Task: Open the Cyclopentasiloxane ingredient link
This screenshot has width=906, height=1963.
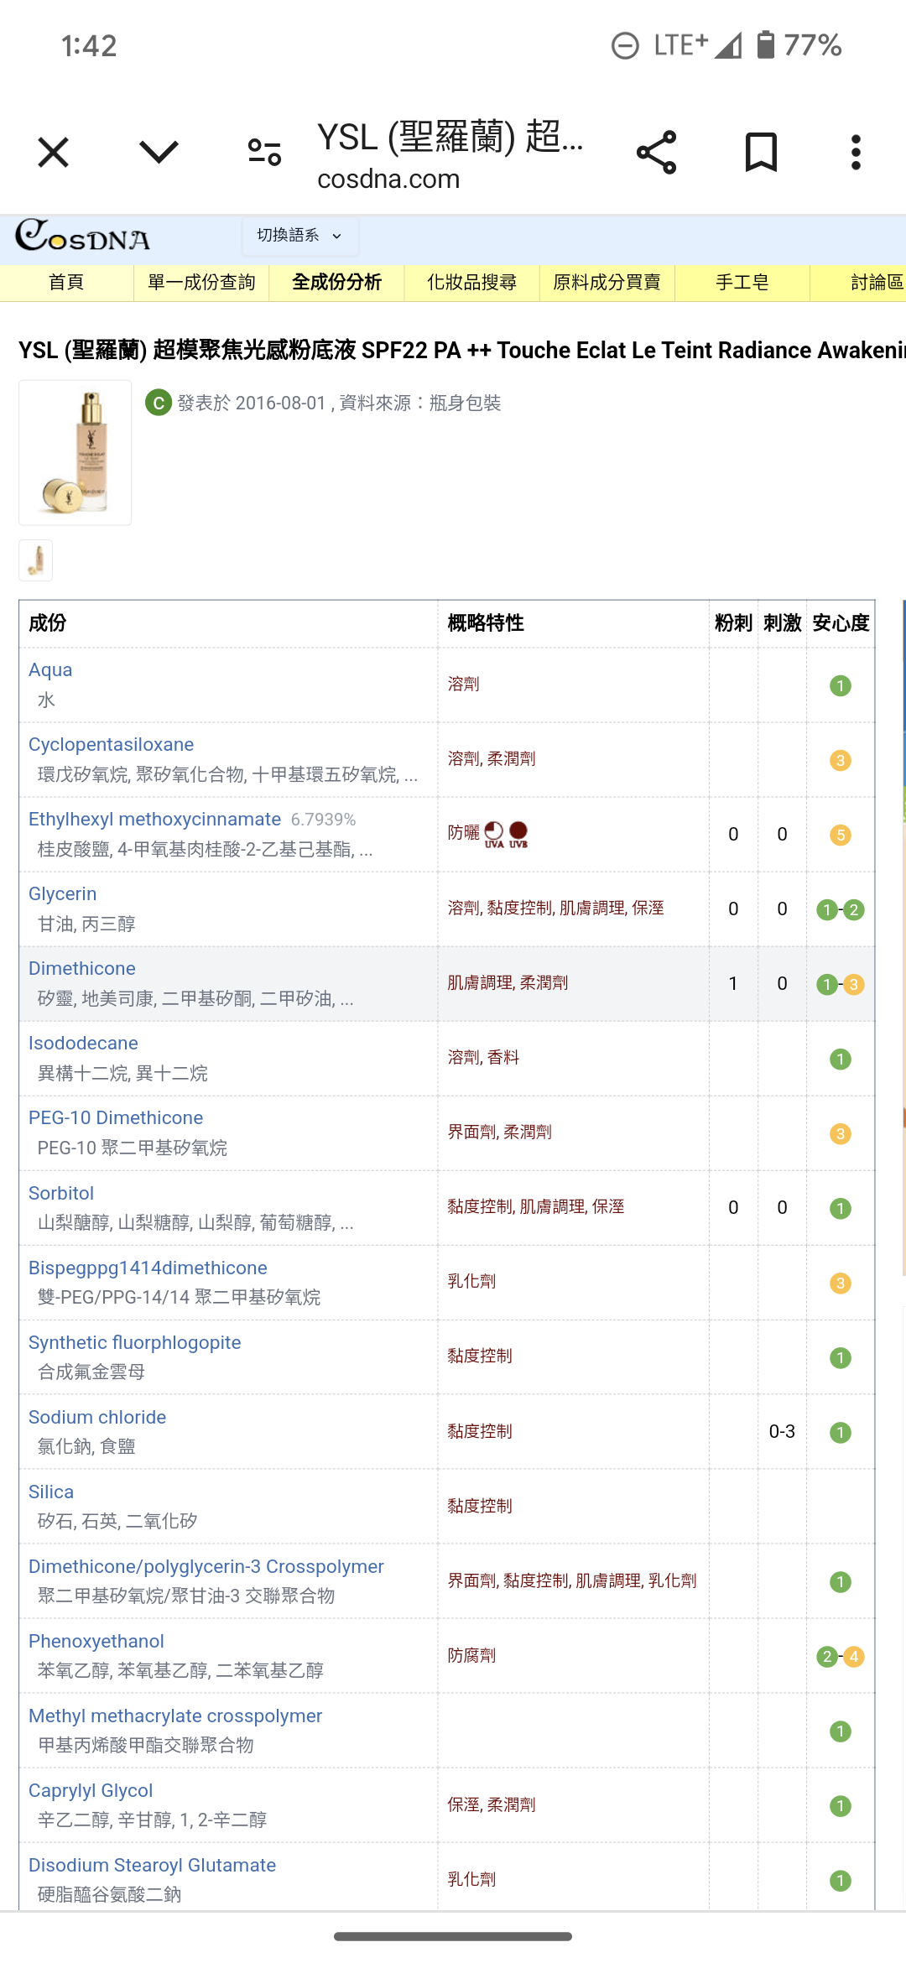Action: tap(111, 745)
